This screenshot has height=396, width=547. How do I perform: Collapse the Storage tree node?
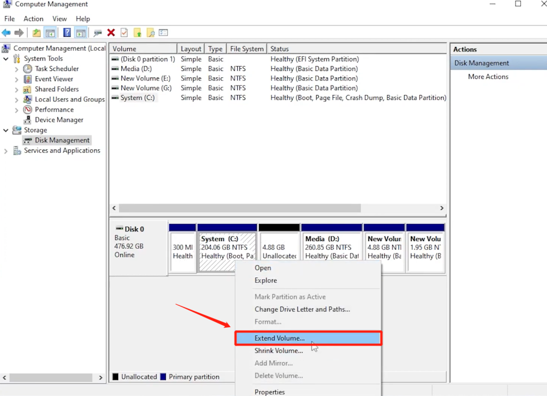(5, 130)
